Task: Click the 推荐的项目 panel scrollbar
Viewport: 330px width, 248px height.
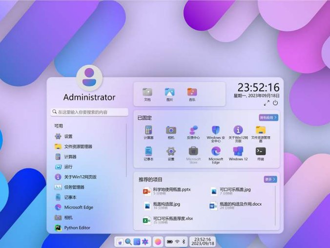Action: 275,206
